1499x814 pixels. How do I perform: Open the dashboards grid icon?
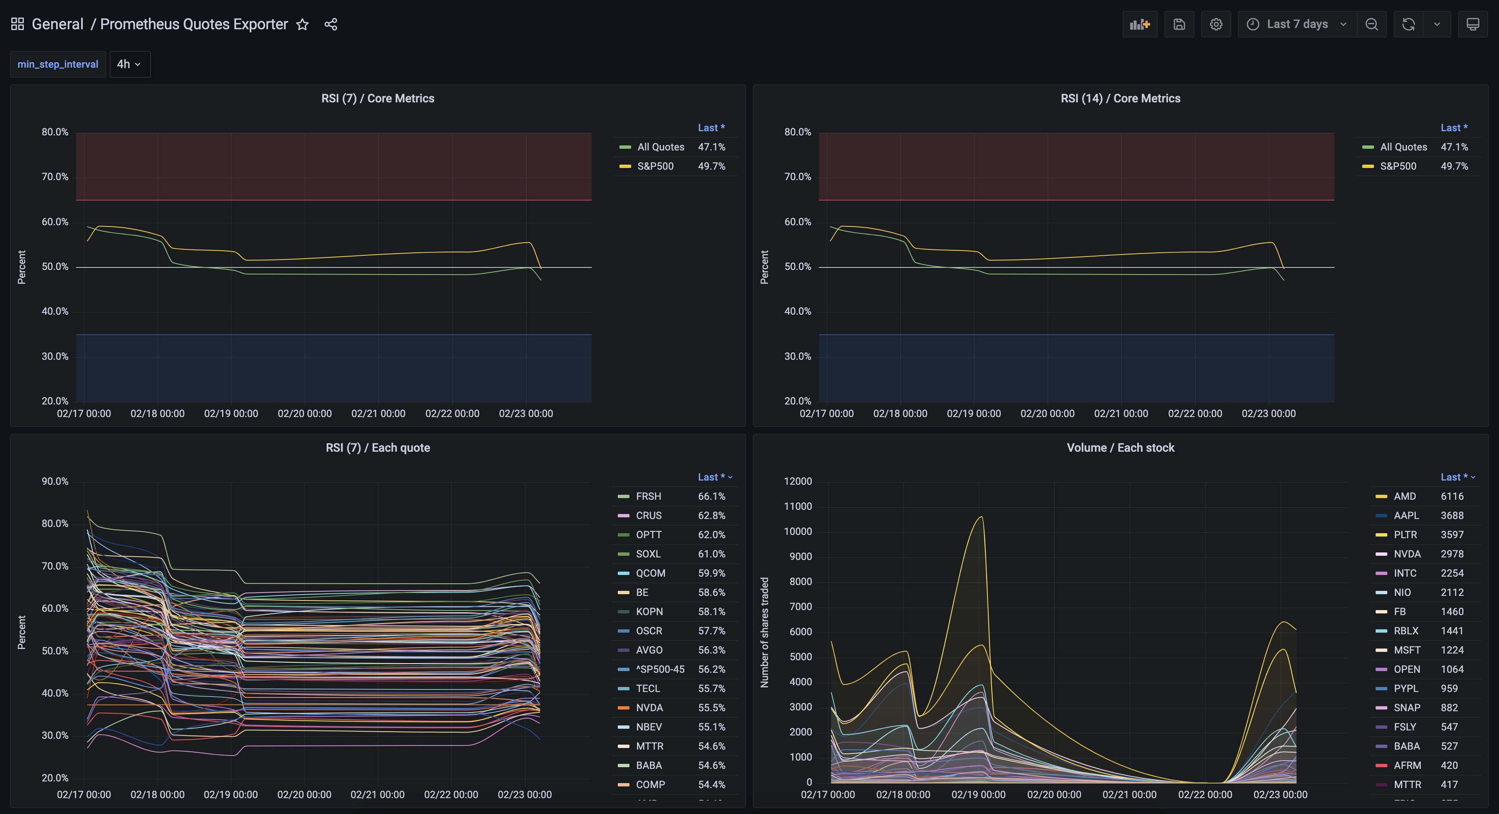point(18,24)
